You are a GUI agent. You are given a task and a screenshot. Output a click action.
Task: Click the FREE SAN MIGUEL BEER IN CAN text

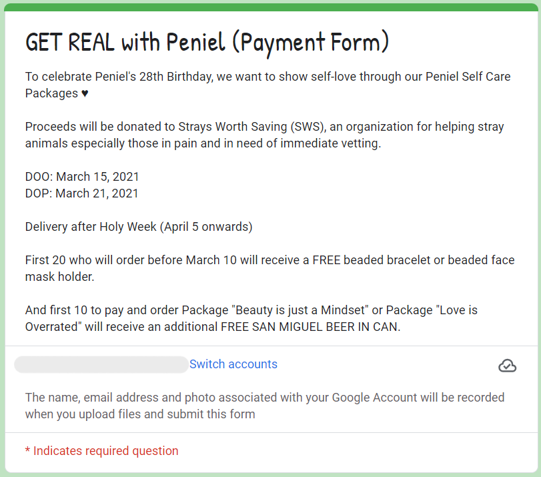[x=310, y=327]
